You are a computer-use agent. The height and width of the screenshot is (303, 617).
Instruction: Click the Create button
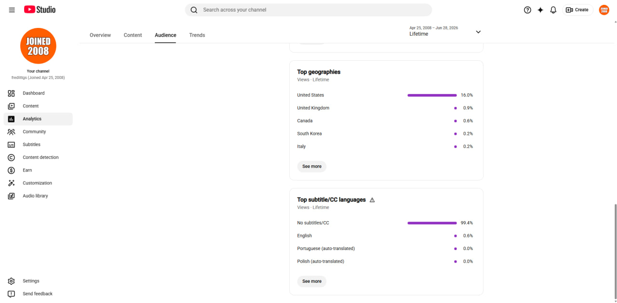[577, 10]
